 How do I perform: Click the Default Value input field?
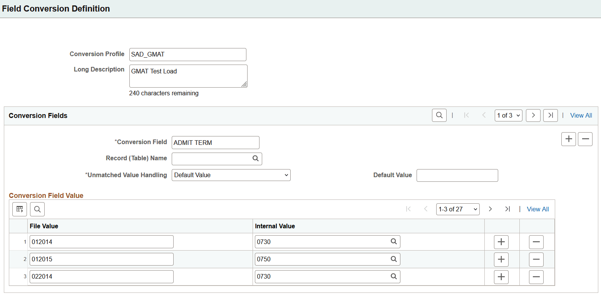(x=457, y=175)
